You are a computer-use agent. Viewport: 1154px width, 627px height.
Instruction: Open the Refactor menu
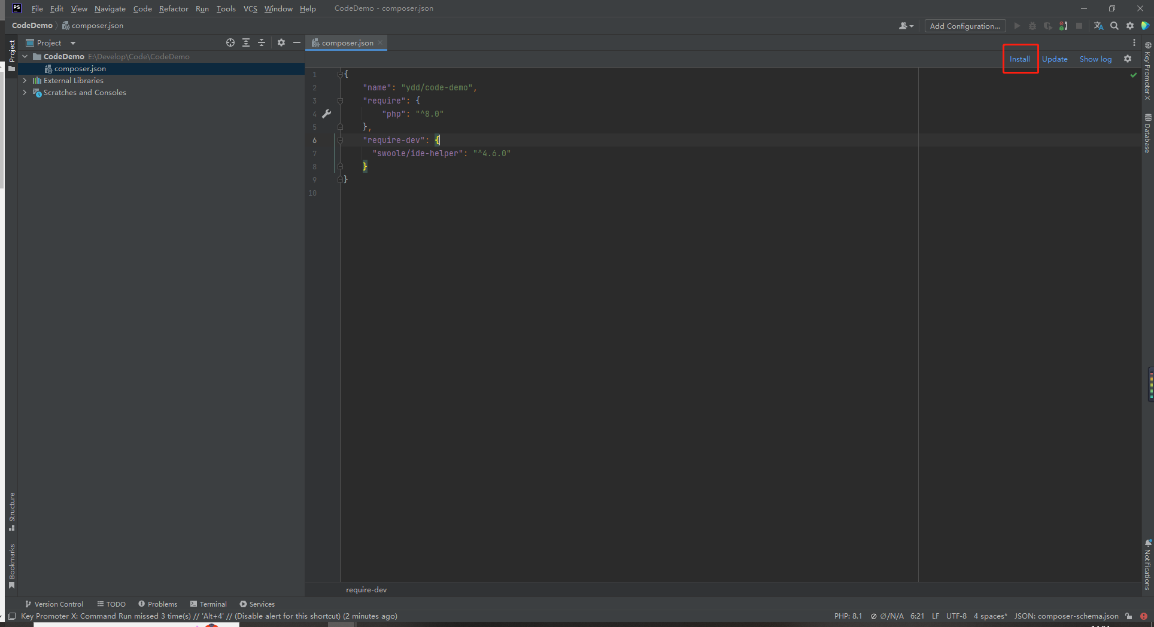pyautogui.click(x=174, y=8)
